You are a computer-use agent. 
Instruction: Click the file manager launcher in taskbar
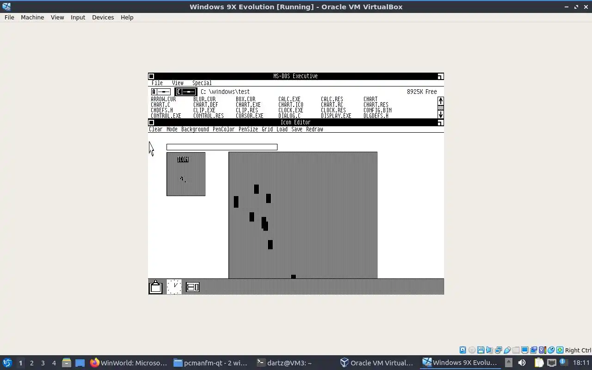pyautogui.click(x=66, y=363)
